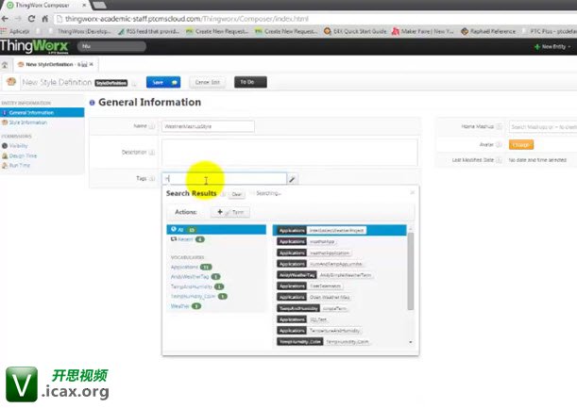Click the Description text area
The width and height of the screenshot is (577, 408).
[x=290, y=153]
